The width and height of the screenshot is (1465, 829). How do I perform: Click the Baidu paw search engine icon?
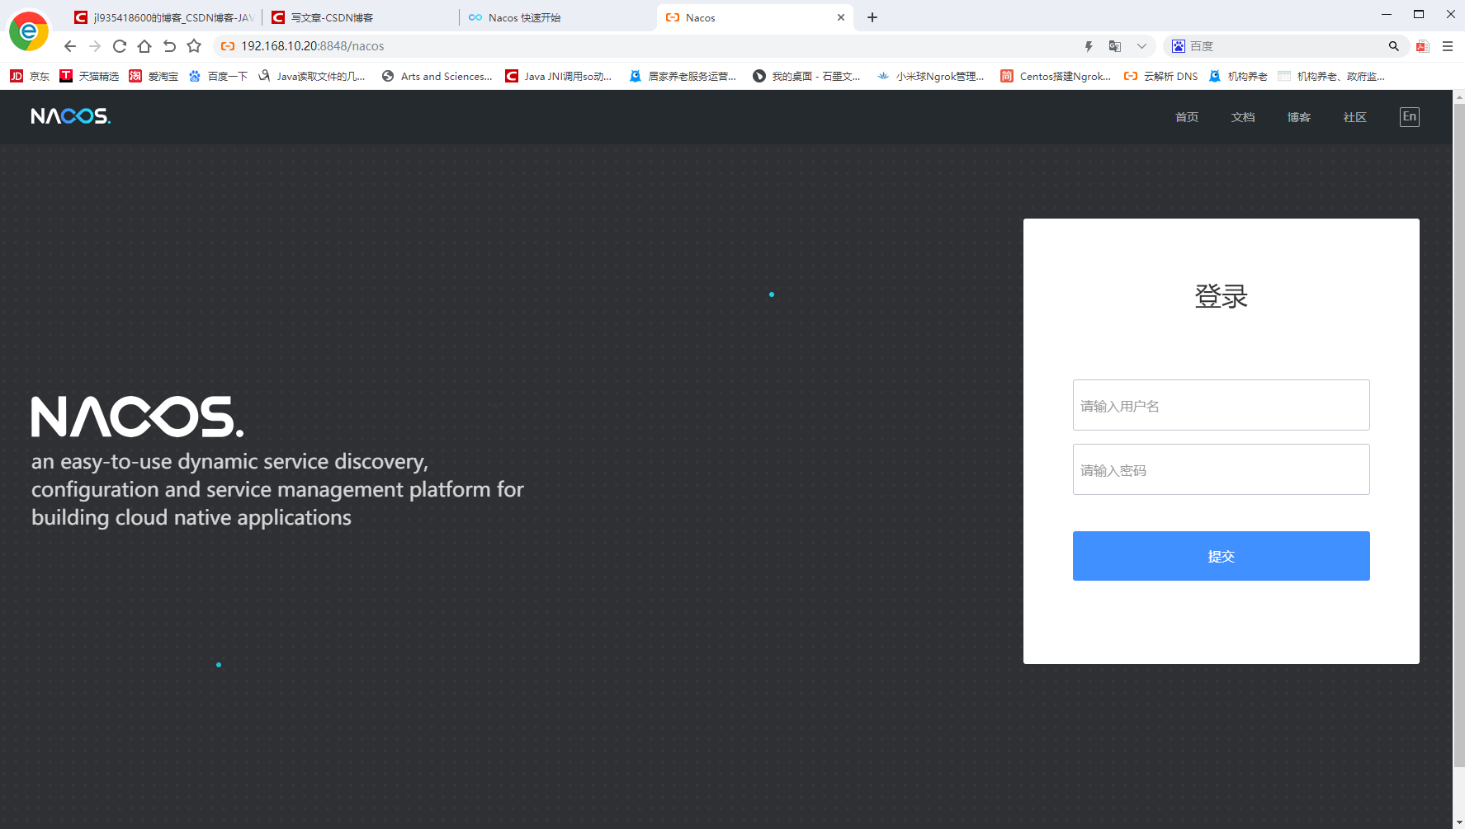point(1178,46)
